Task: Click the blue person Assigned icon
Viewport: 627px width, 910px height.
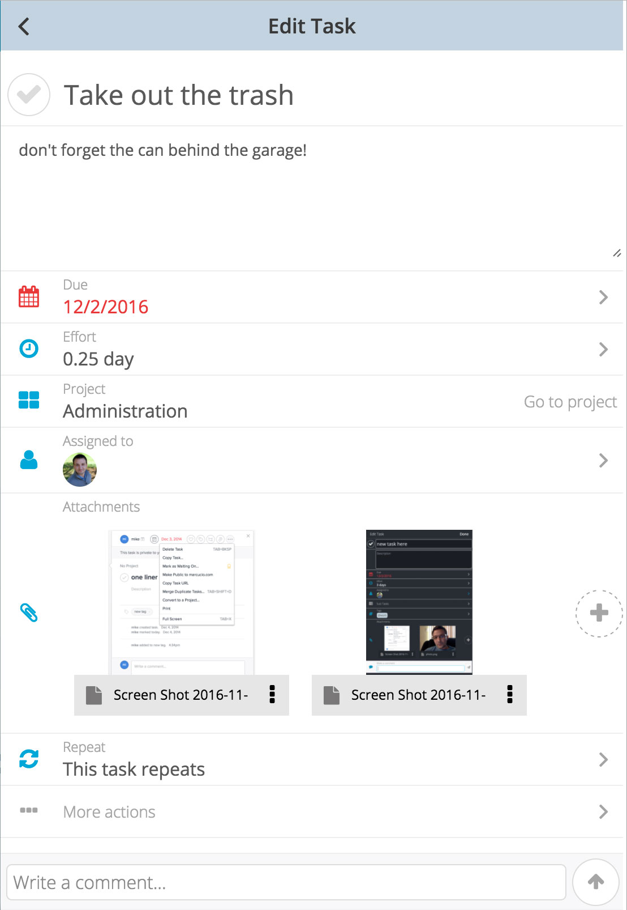Action: [29, 460]
